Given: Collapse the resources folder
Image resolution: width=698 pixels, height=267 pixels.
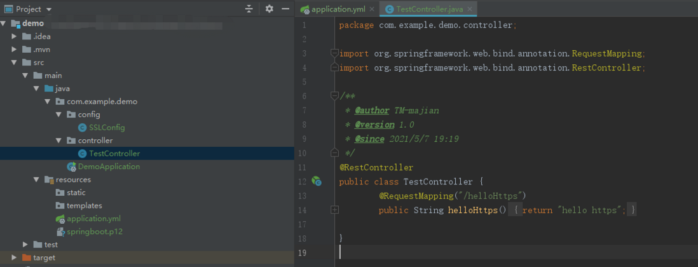Looking at the screenshot, I should coord(37,180).
